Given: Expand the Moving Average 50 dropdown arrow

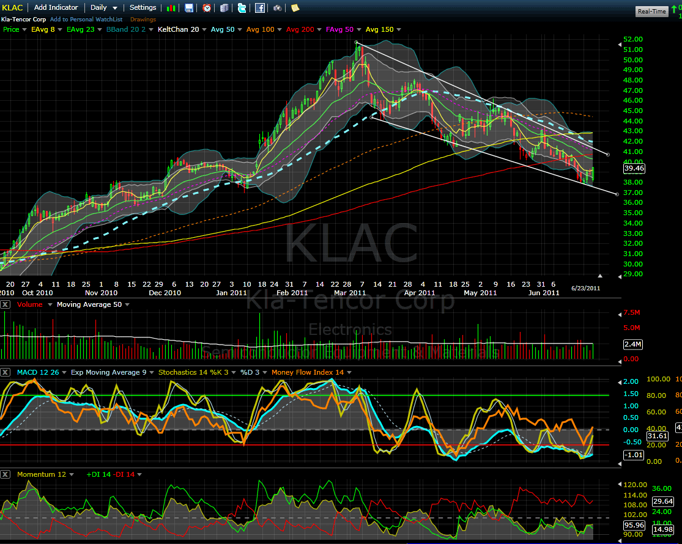Looking at the screenshot, I should click(x=127, y=304).
